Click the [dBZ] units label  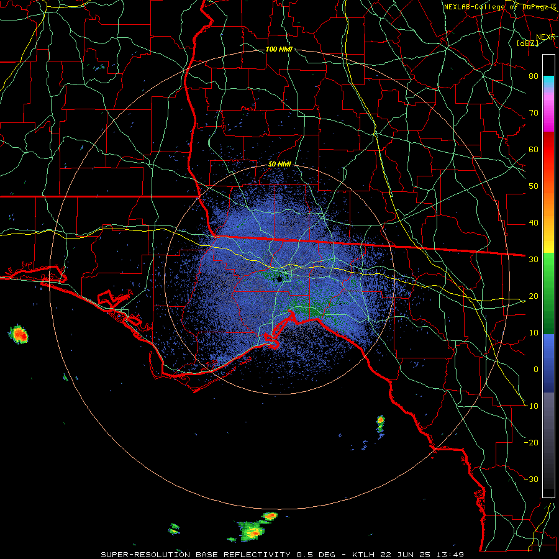click(x=527, y=43)
